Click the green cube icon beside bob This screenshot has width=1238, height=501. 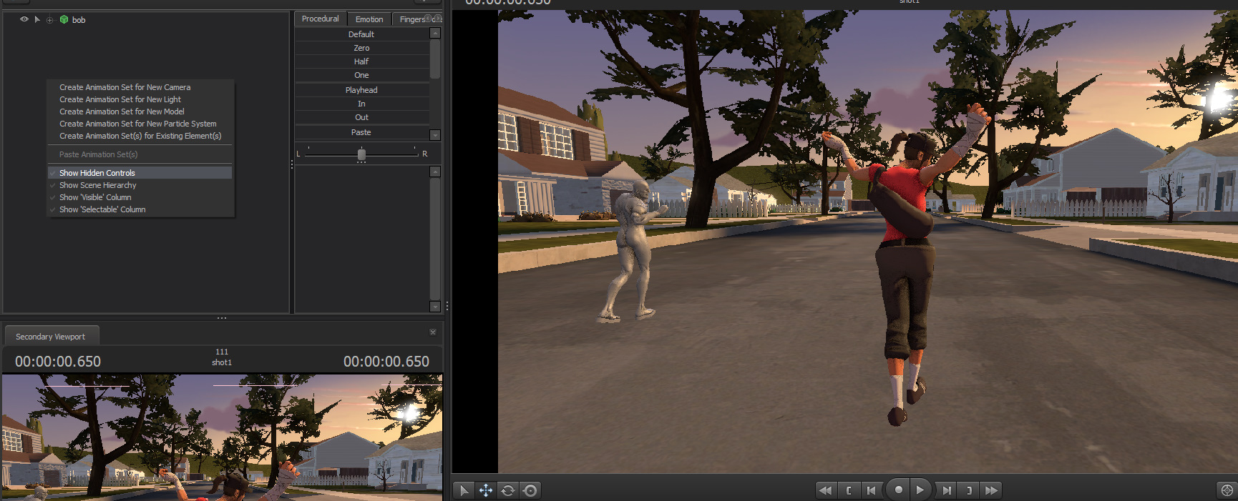(64, 20)
